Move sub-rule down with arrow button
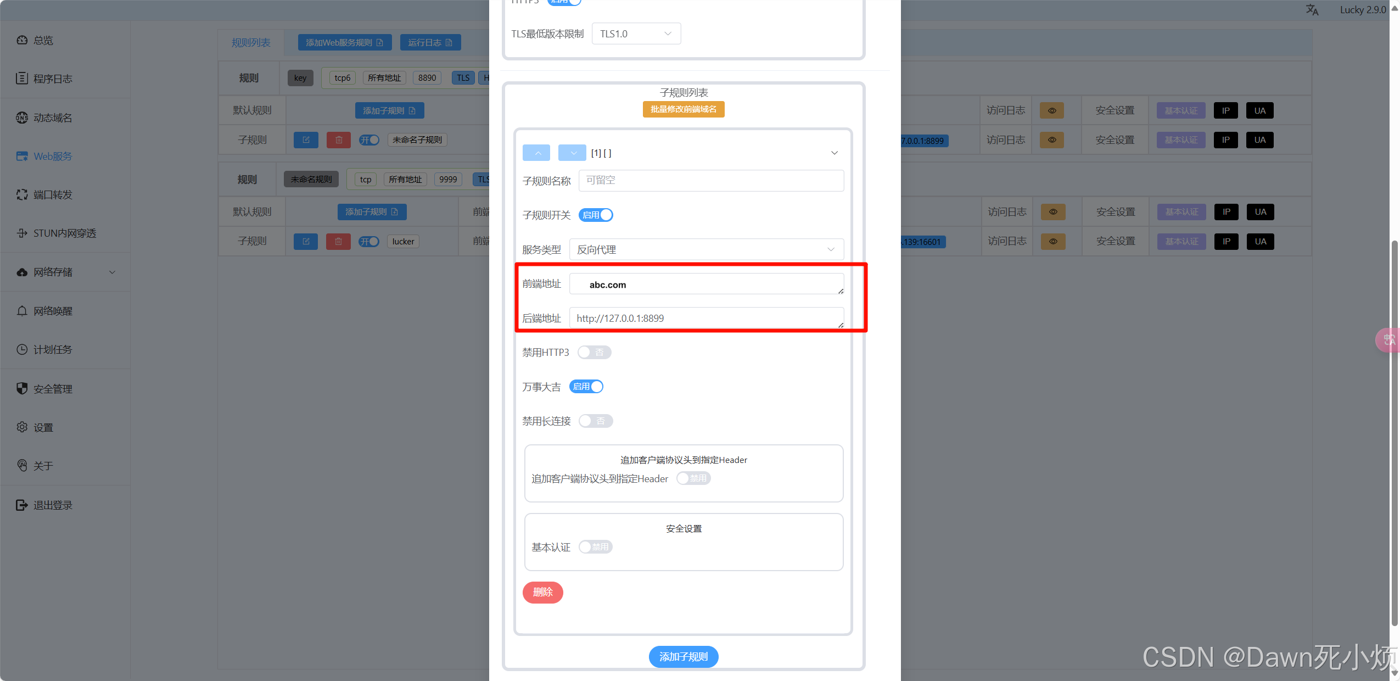 coord(572,153)
